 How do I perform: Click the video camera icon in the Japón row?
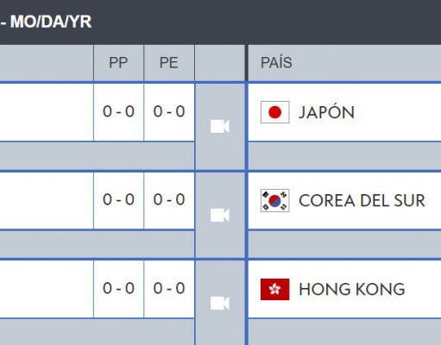(220, 127)
